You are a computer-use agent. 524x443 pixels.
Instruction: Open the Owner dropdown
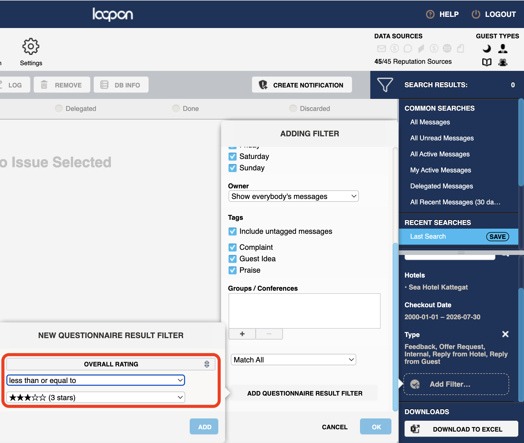293,196
